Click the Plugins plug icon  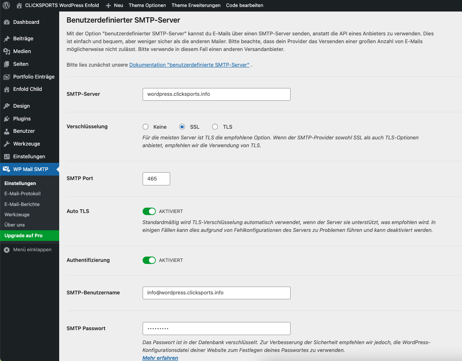coord(7,119)
